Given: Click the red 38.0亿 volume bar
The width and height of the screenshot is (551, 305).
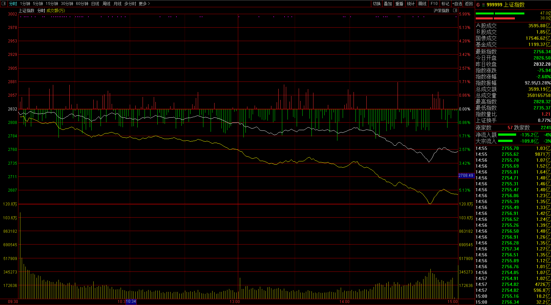Looking at the screenshot, I should (495, 18).
